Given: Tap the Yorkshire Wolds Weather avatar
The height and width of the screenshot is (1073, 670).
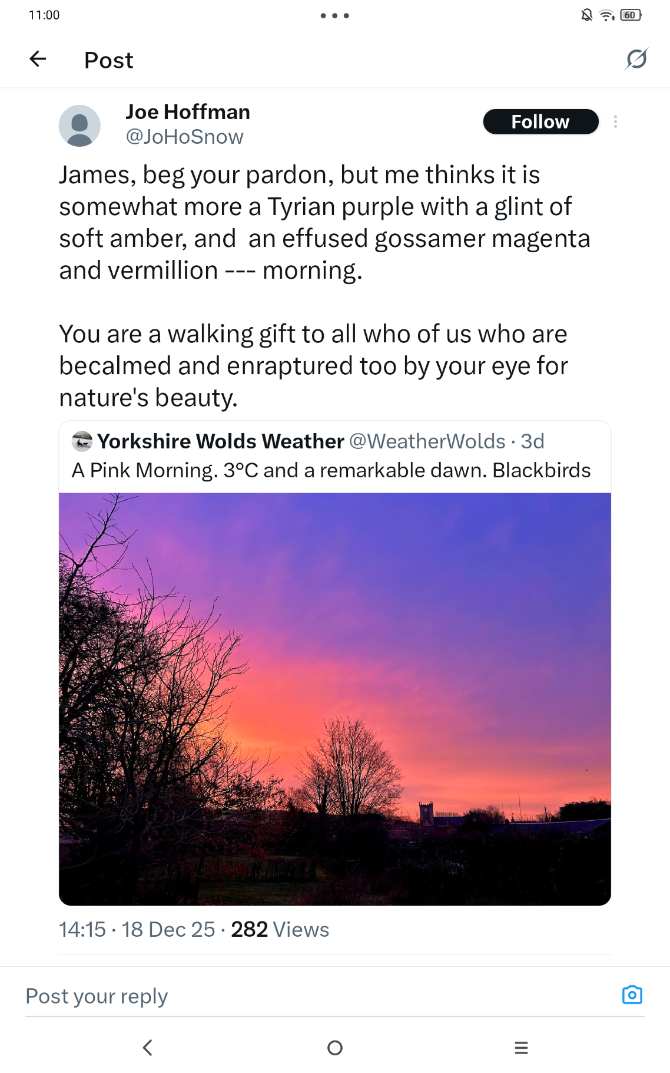Looking at the screenshot, I should pos(82,441).
